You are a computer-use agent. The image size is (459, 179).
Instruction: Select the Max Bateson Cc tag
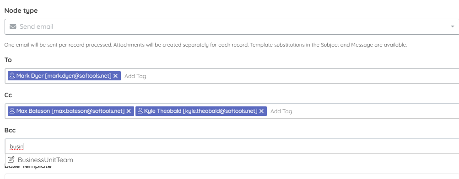pos(71,111)
